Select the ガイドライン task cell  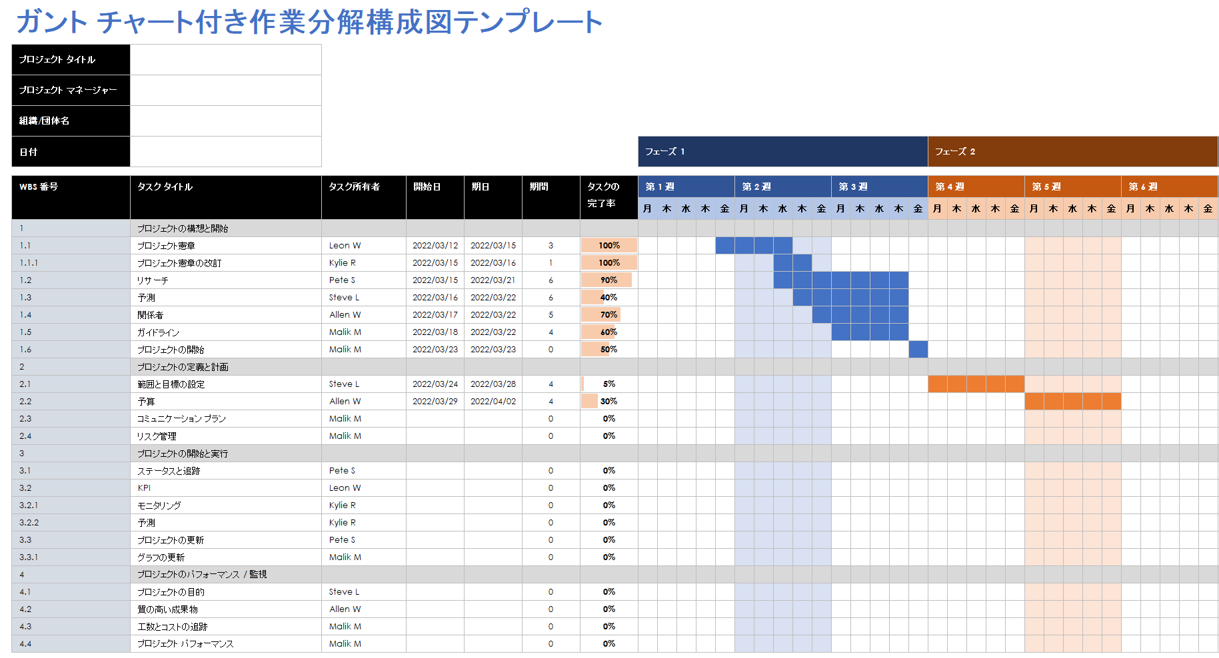[x=226, y=332]
